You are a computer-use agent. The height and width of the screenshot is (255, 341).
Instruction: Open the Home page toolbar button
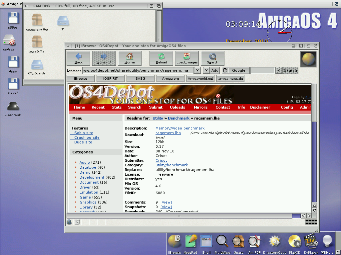pyautogui.click(x=130, y=58)
